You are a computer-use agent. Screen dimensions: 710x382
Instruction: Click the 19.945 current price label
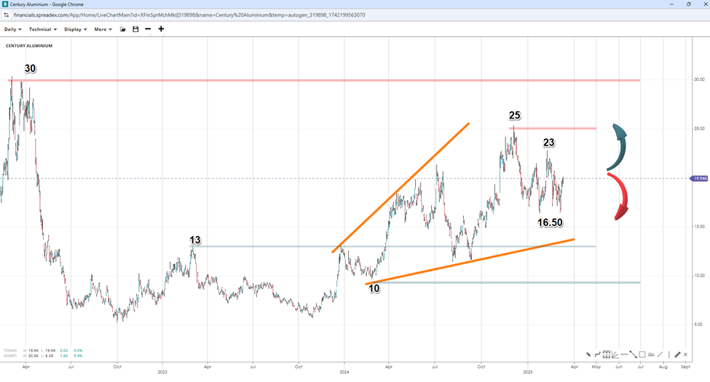[x=698, y=178]
